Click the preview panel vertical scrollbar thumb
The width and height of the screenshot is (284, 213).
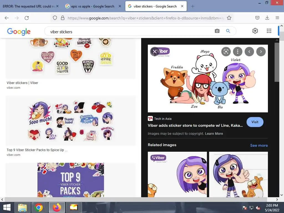coord(277,62)
